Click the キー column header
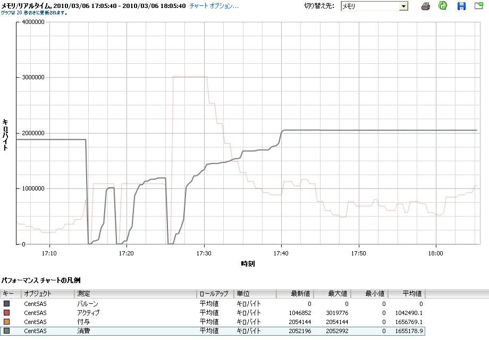Viewport: 489px width, 340px height. (x=11, y=294)
